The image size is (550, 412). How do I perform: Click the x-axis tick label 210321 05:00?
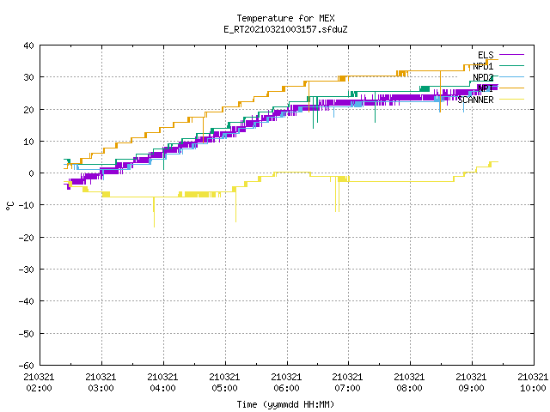[x=224, y=383]
